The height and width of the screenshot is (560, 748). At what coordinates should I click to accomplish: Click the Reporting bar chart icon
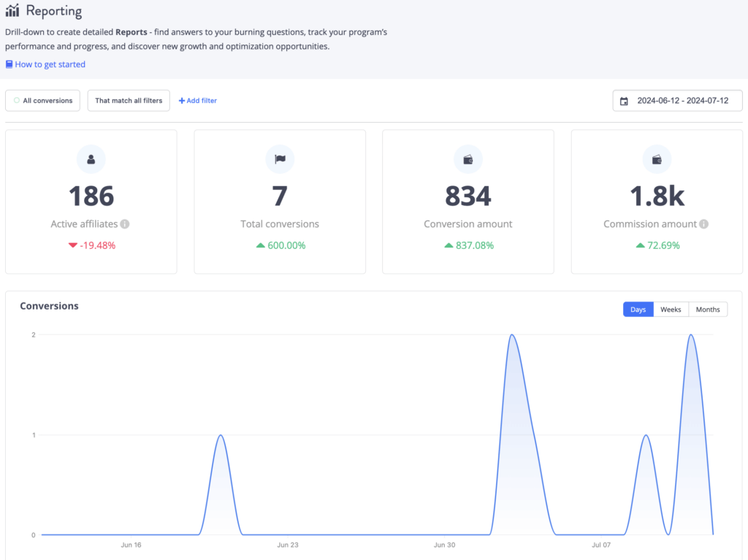pyautogui.click(x=12, y=10)
